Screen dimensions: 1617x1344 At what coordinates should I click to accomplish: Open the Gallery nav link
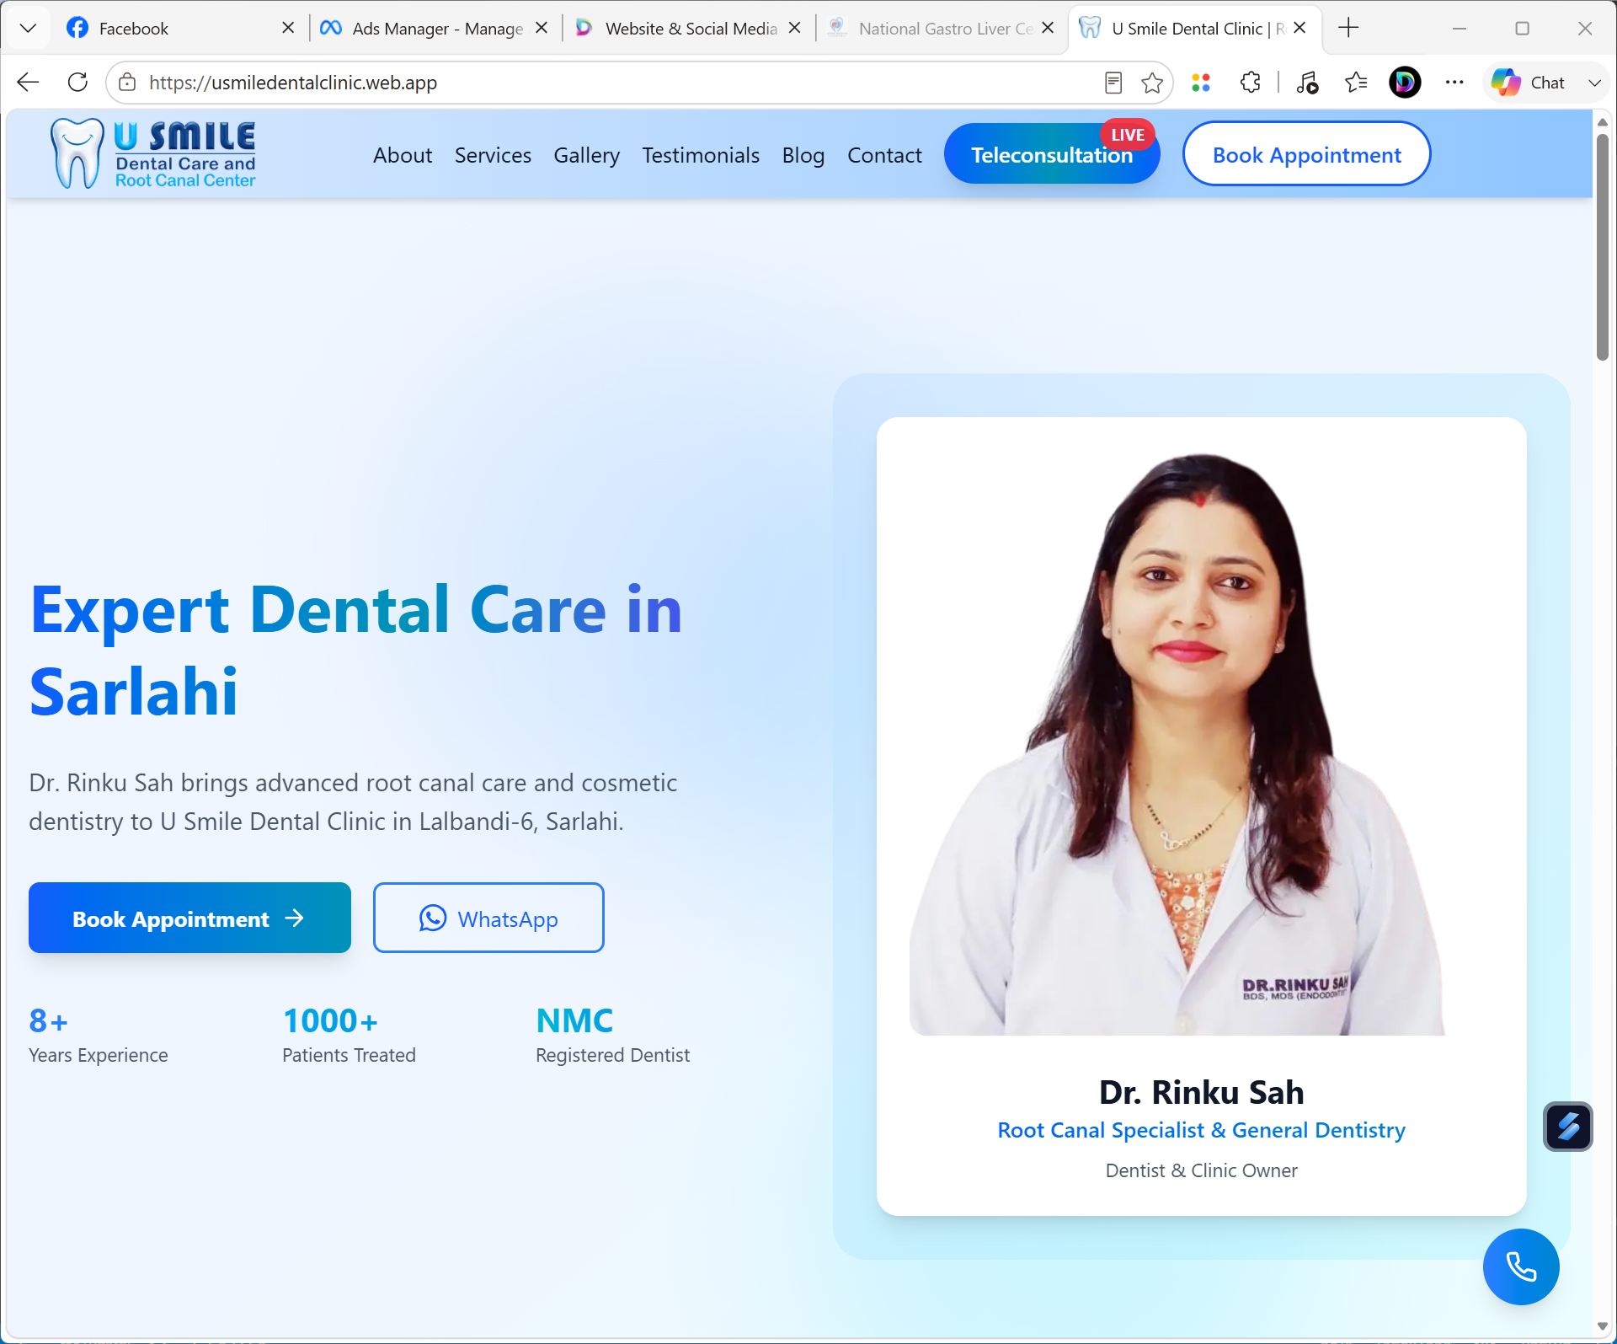tap(586, 155)
